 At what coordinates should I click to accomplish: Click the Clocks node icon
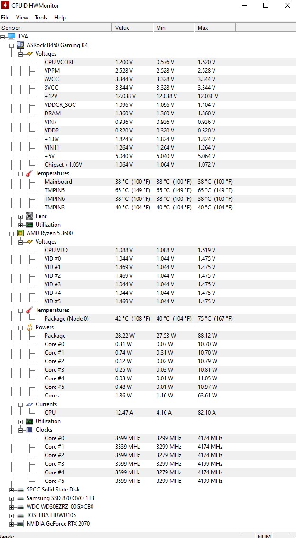click(29, 430)
